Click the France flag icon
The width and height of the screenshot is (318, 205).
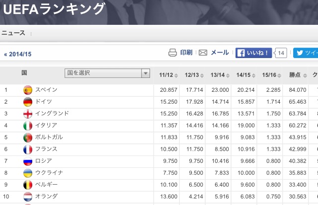pyautogui.click(x=28, y=149)
